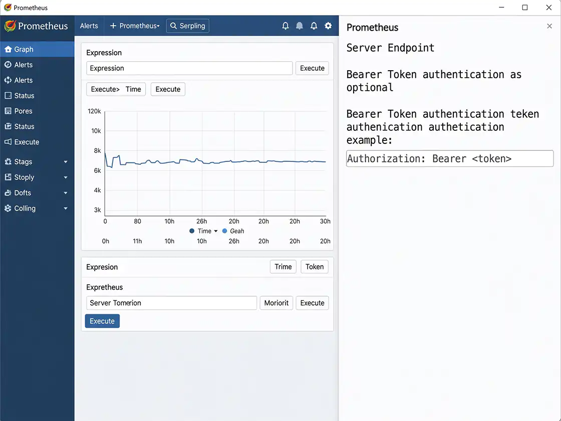561x421 pixels.
Task: Expand the Stags sidebar section
Action: point(66,162)
